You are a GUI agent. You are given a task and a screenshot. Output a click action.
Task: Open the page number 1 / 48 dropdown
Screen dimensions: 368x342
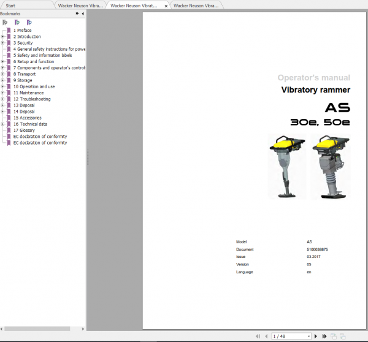pos(309,336)
